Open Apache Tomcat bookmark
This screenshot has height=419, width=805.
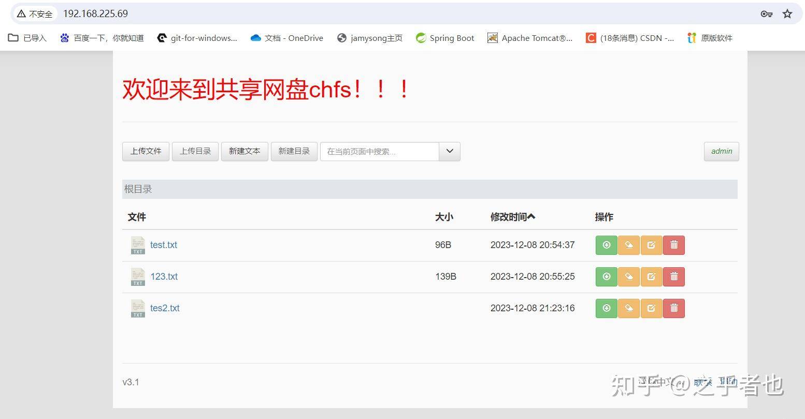[x=530, y=38]
